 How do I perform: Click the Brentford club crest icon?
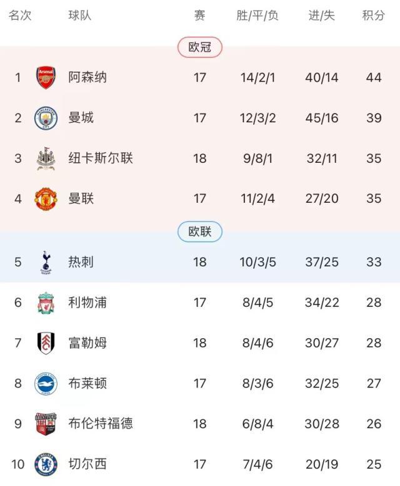46,424
